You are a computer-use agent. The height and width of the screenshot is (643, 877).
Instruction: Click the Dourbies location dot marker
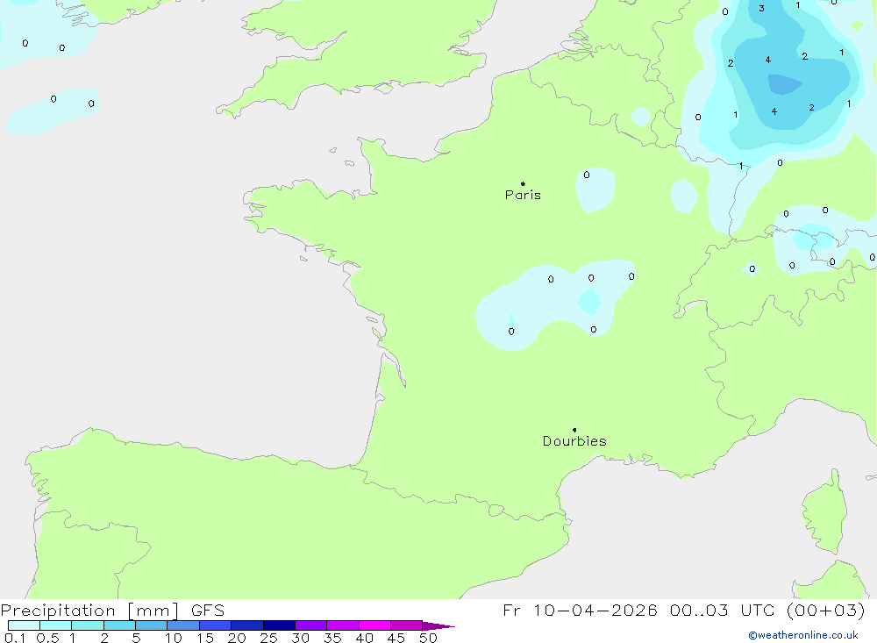tap(574, 430)
